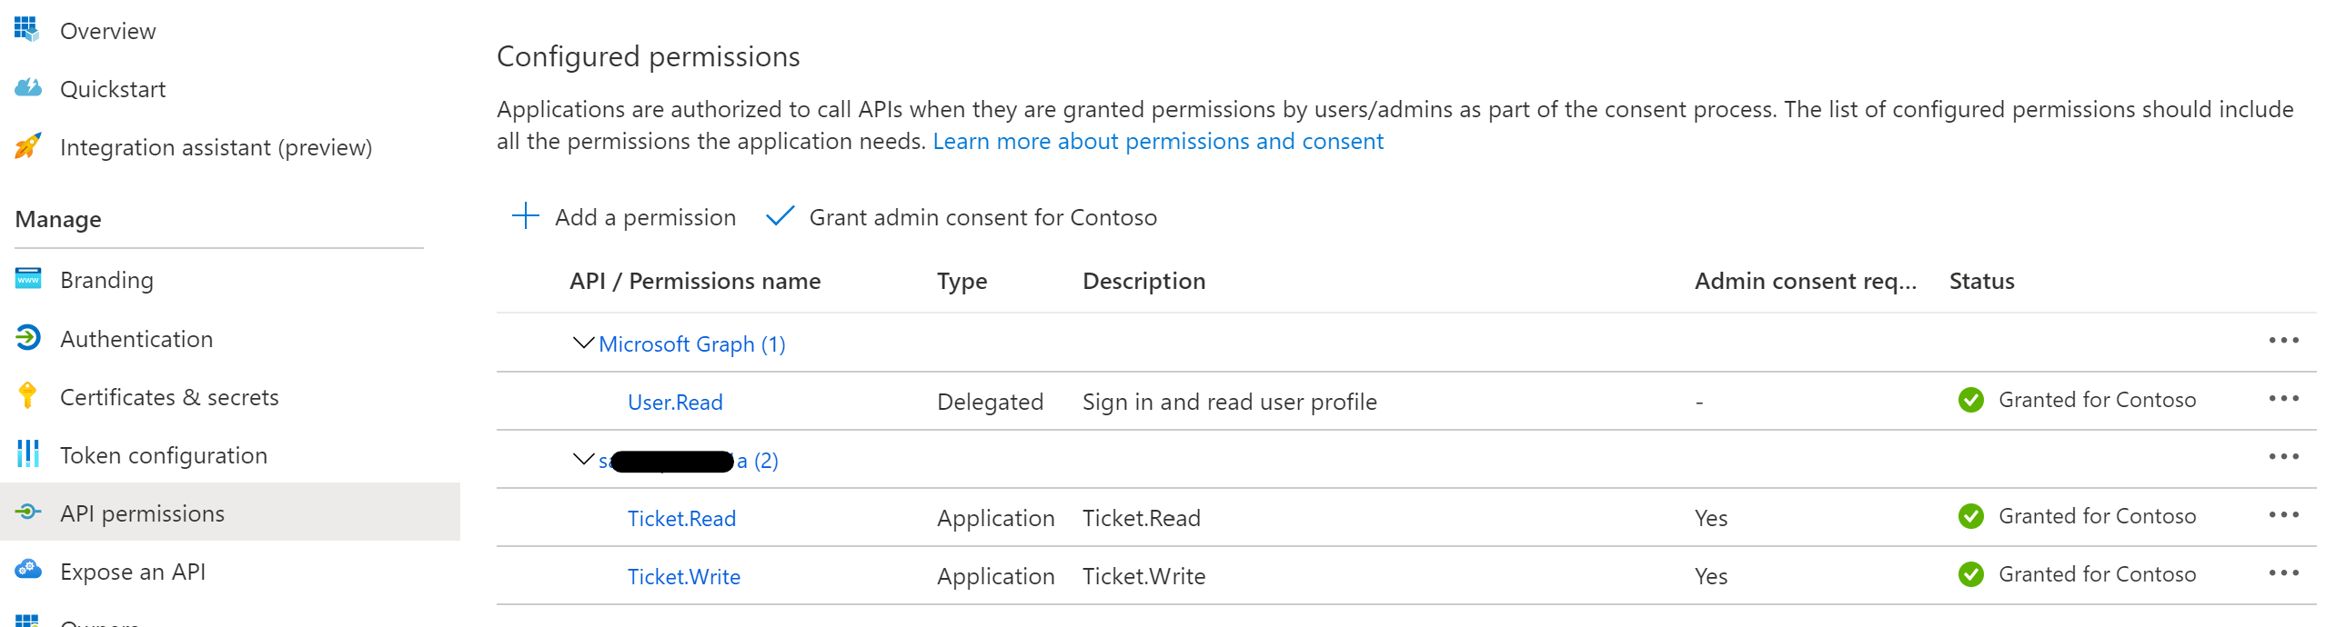The width and height of the screenshot is (2336, 627).
Task: Open the API permissions menu item
Action: click(142, 513)
